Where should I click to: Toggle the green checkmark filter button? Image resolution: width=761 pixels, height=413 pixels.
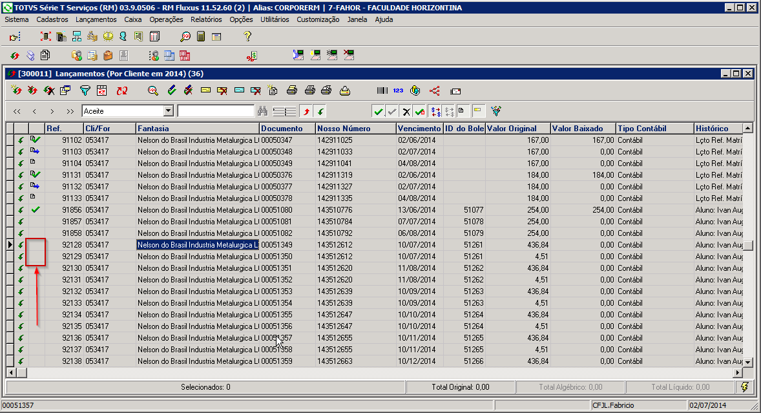pyautogui.click(x=379, y=111)
